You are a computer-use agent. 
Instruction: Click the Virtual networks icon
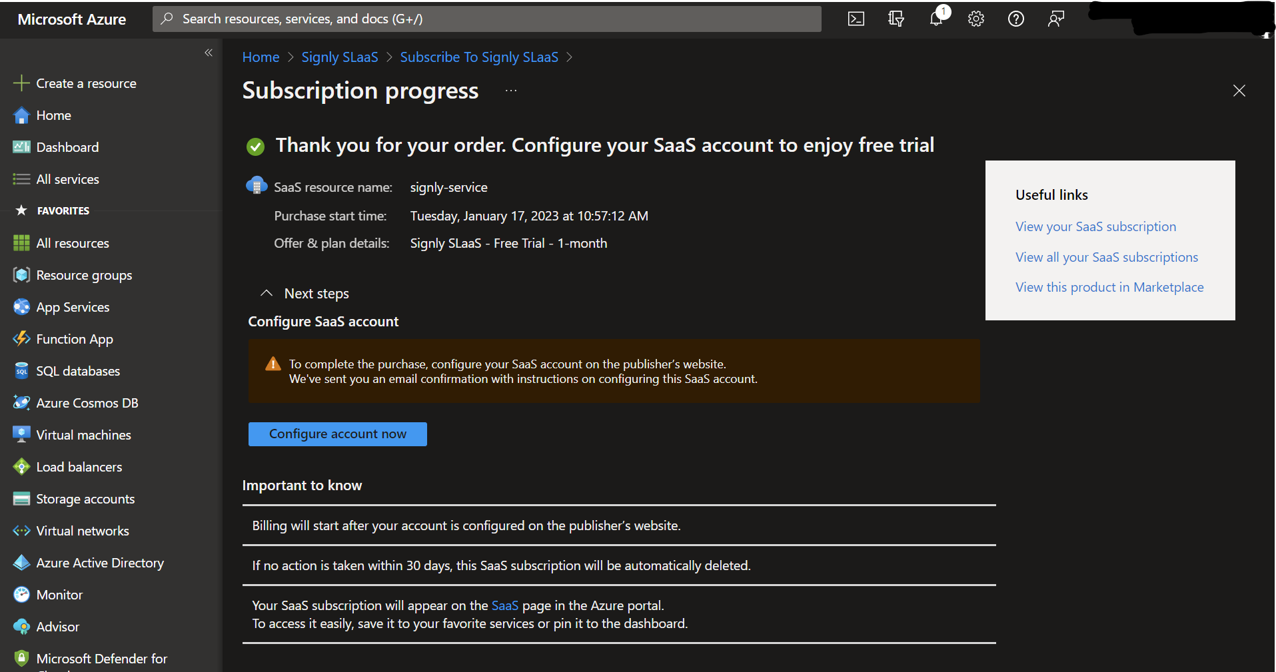(21, 531)
